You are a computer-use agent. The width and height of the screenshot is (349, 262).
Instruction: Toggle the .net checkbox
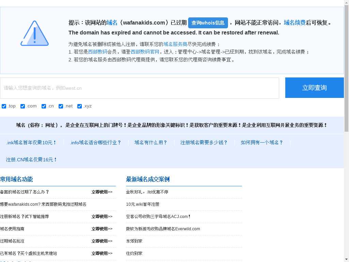[x=61, y=106]
